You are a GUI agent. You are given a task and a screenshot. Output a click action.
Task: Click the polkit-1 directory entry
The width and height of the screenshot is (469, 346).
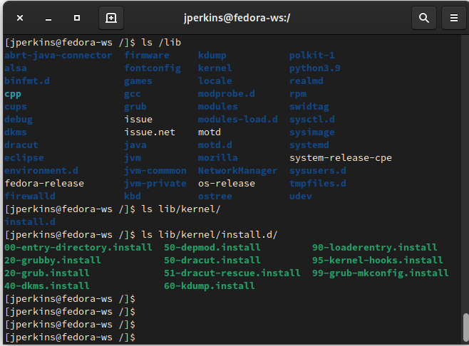click(312, 56)
